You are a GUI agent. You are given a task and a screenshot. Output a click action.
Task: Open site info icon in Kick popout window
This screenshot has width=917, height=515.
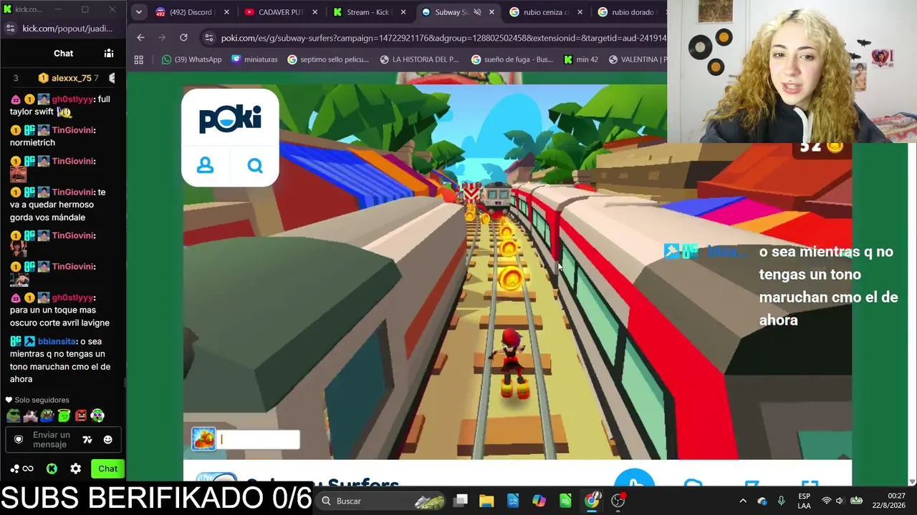(10, 28)
